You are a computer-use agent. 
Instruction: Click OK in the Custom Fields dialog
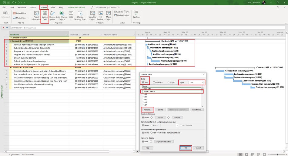(x=186, y=148)
